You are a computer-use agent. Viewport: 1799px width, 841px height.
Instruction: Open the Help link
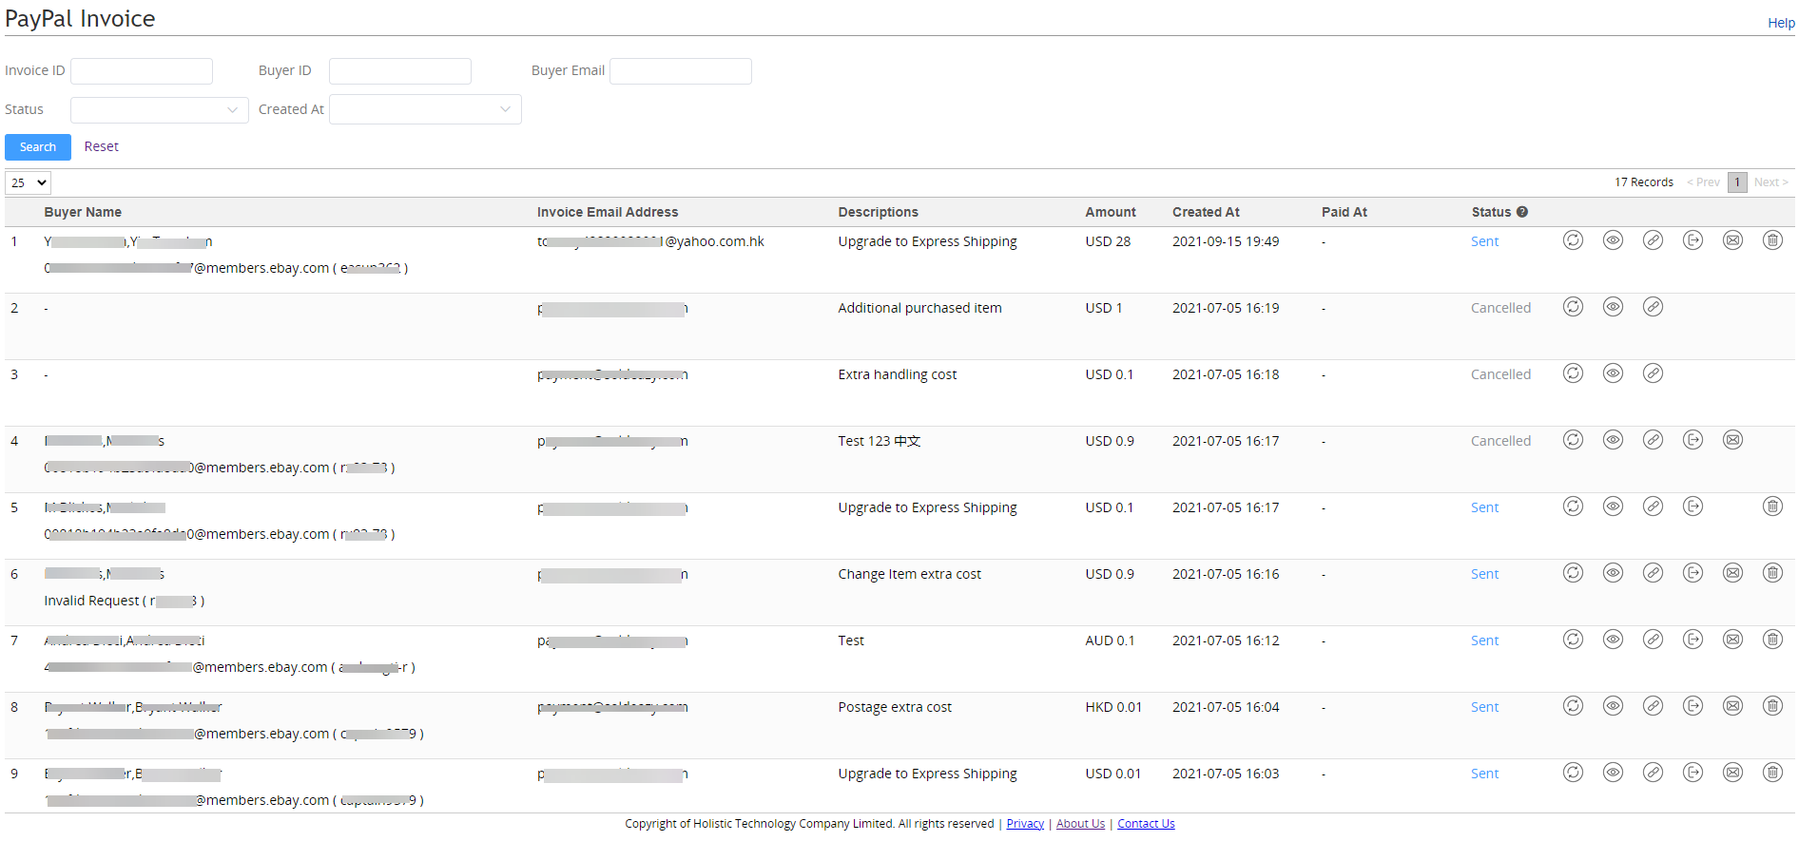click(1781, 23)
